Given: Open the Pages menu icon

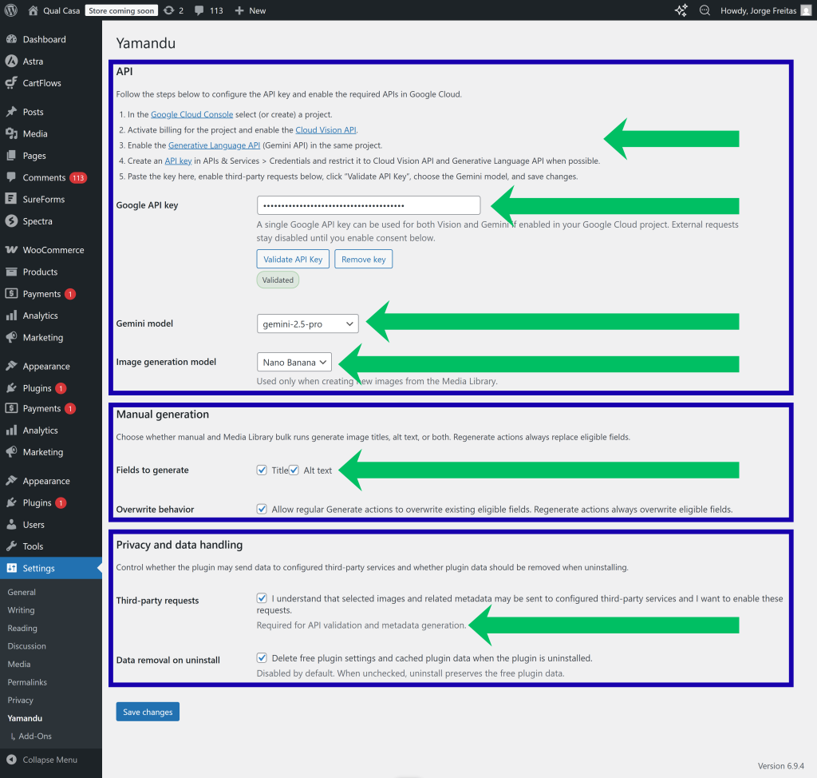Looking at the screenshot, I should pyautogui.click(x=11, y=156).
